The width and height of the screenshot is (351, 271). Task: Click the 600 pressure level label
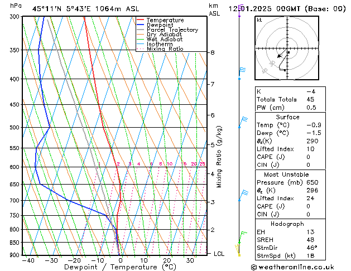(16, 167)
